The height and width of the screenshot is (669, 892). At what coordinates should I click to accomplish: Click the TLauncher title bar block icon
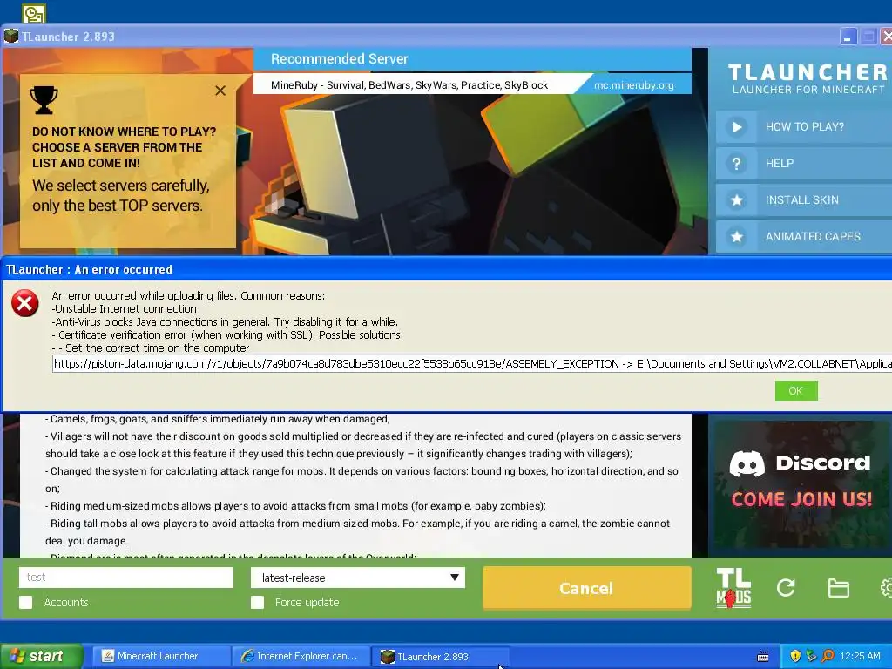tap(10, 37)
